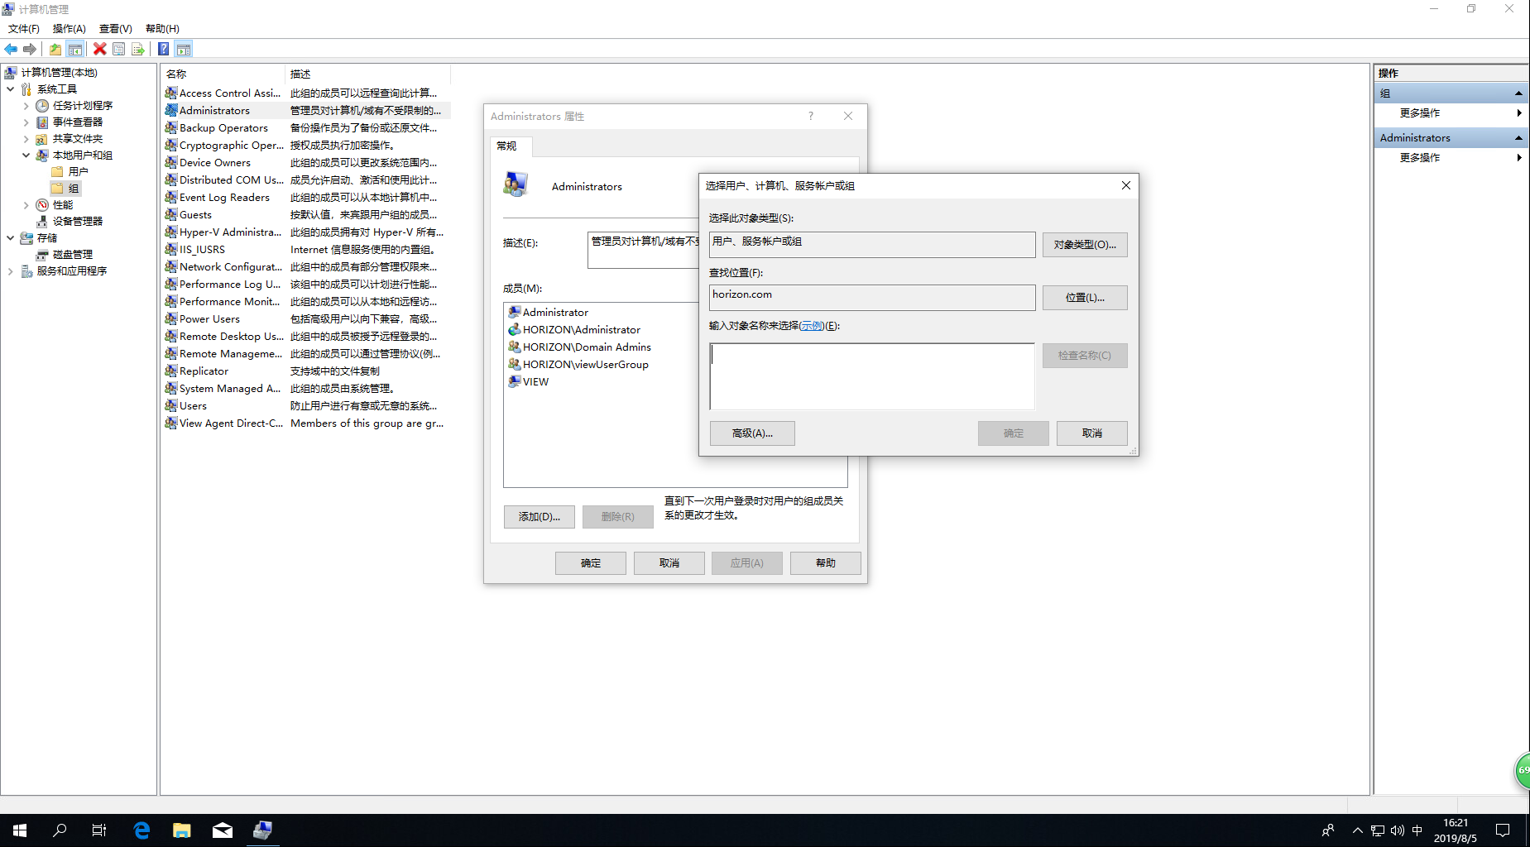
Task: Toggle the show/hide console tree icon
Action: point(75,49)
